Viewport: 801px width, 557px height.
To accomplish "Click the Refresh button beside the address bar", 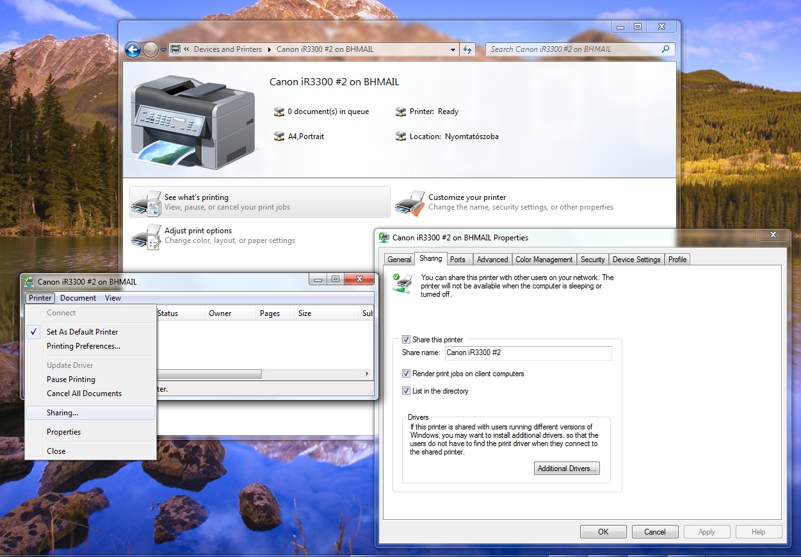I will pyautogui.click(x=467, y=49).
